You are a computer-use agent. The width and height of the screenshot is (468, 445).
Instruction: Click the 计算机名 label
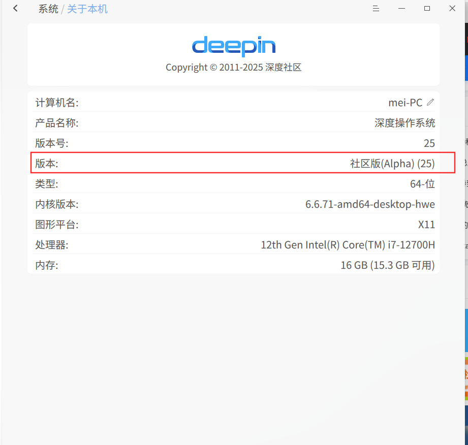click(57, 103)
